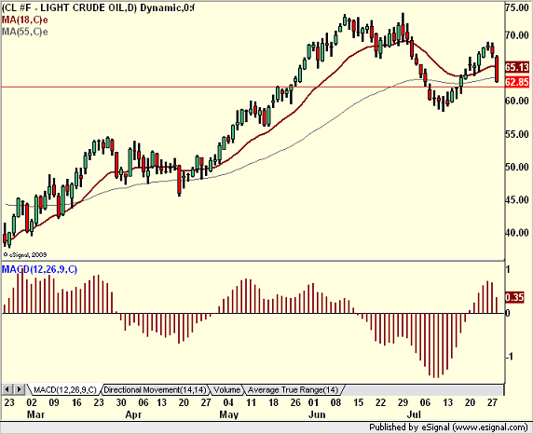
Task: Click the 62.85 last price marker
Action: pyautogui.click(x=517, y=82)
